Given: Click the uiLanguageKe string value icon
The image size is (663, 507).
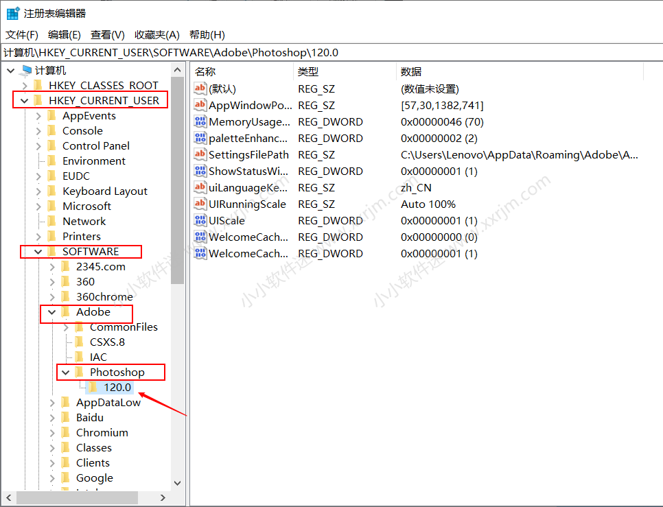Looking at the screenshot, I should point(200,187).
